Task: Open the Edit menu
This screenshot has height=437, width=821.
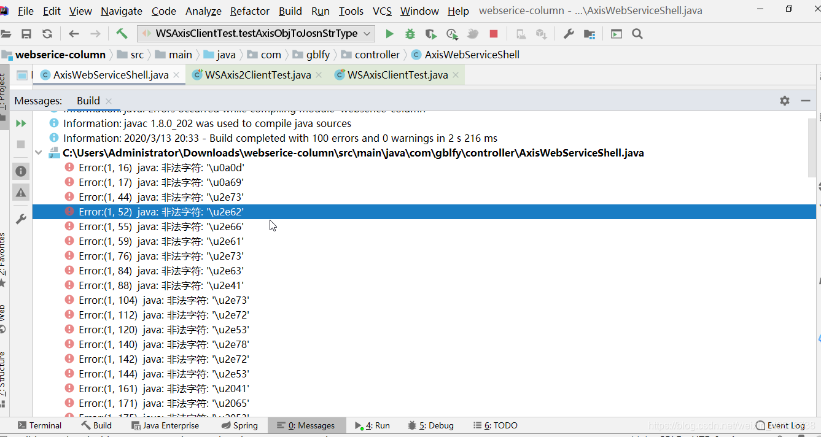Action: (x=52, y=11)
